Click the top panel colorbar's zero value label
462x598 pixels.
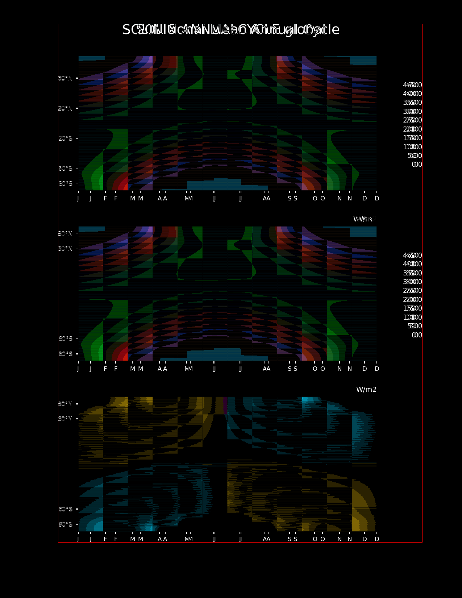417,165
